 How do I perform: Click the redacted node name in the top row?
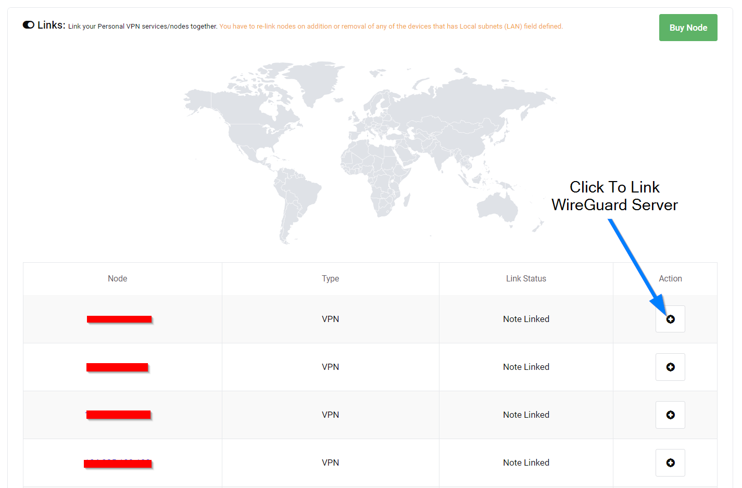pyautogui.click(x=119, y=319)
